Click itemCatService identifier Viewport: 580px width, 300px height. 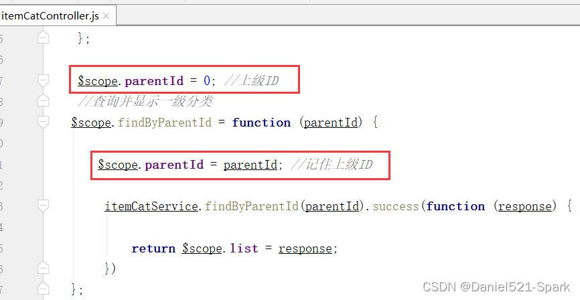coord(151,206)
